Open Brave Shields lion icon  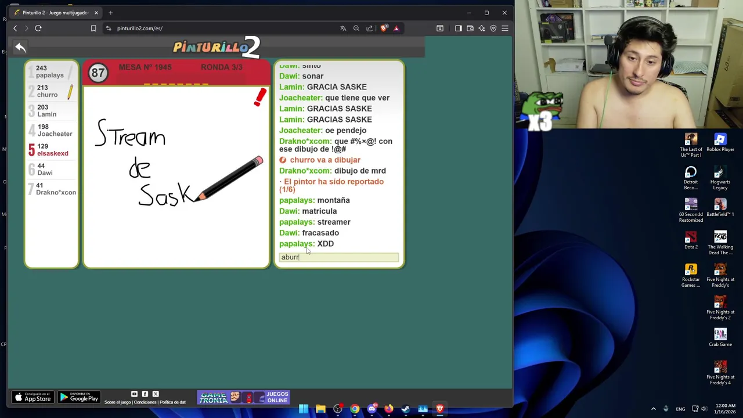pos(384,28)
